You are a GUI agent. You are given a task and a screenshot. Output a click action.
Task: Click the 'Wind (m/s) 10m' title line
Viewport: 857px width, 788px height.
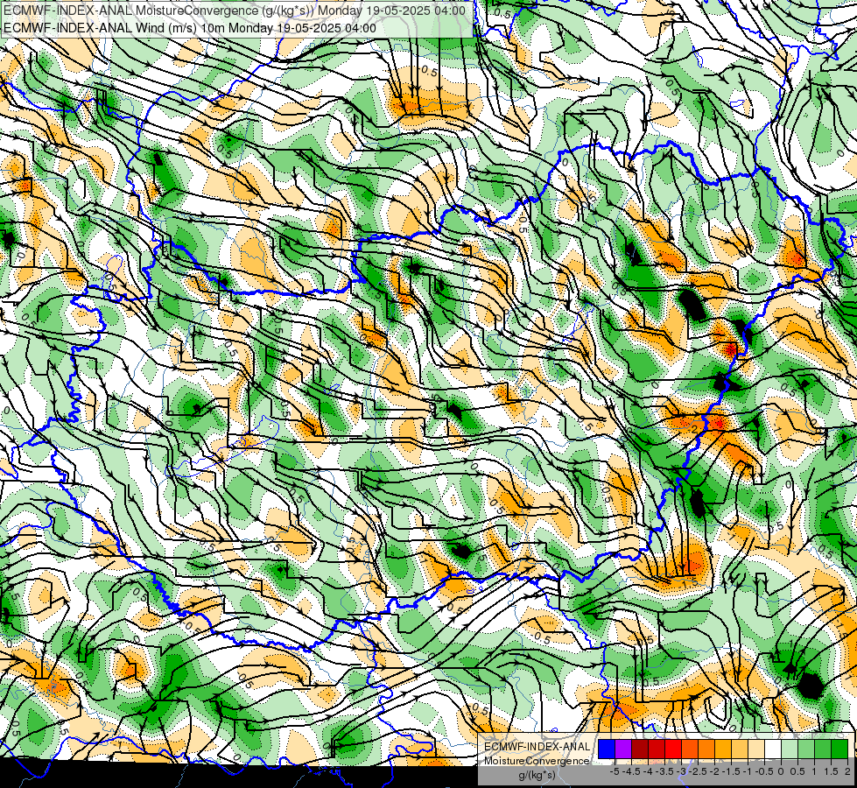(190, 28)
